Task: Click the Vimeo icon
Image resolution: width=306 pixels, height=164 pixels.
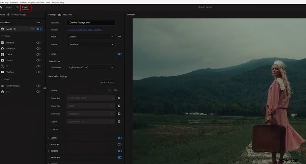Action: click(2, 60)
